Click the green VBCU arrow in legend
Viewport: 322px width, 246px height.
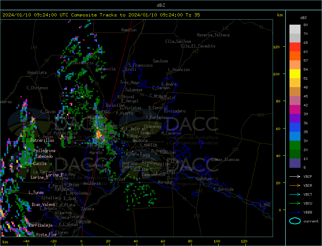295,204
